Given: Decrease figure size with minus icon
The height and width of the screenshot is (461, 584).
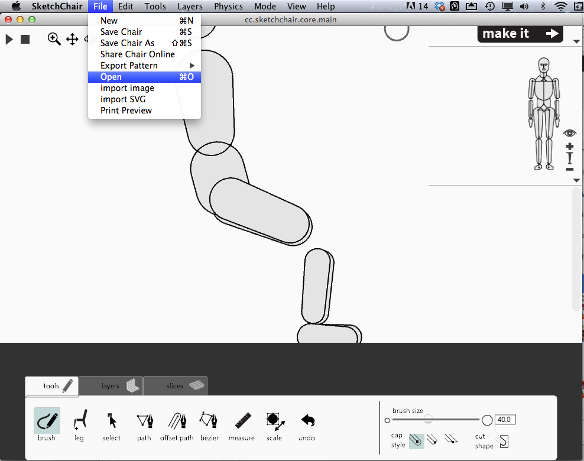Looking at the screenshot, I should 569,170.
